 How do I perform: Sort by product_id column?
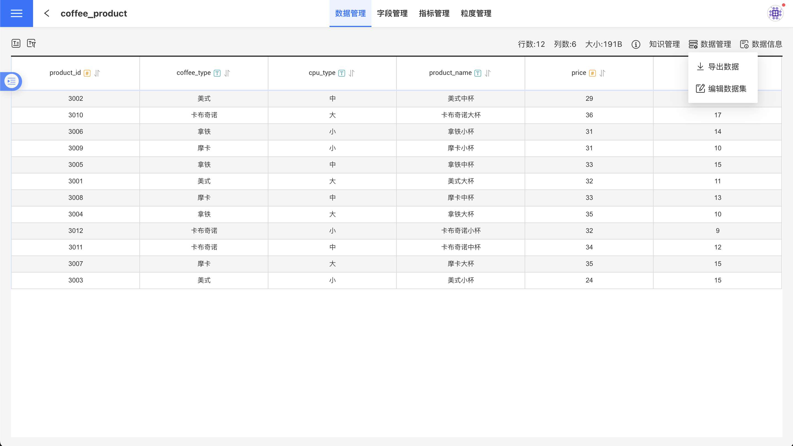[97, 73]
